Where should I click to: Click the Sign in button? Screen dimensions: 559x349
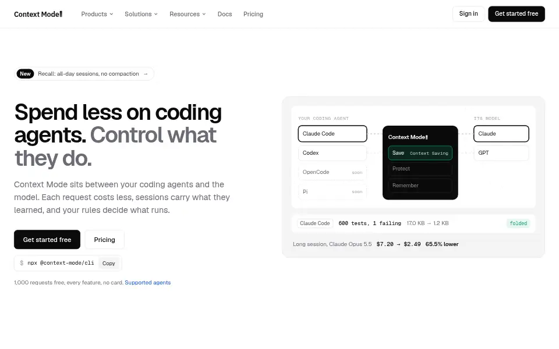[468, 14]
